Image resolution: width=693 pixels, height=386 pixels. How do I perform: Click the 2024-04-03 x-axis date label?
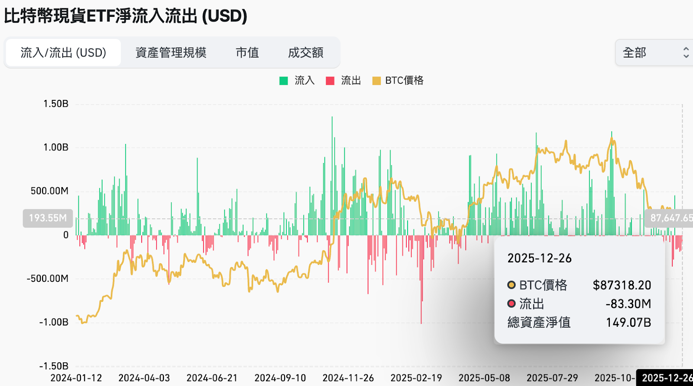coord(144,378)
